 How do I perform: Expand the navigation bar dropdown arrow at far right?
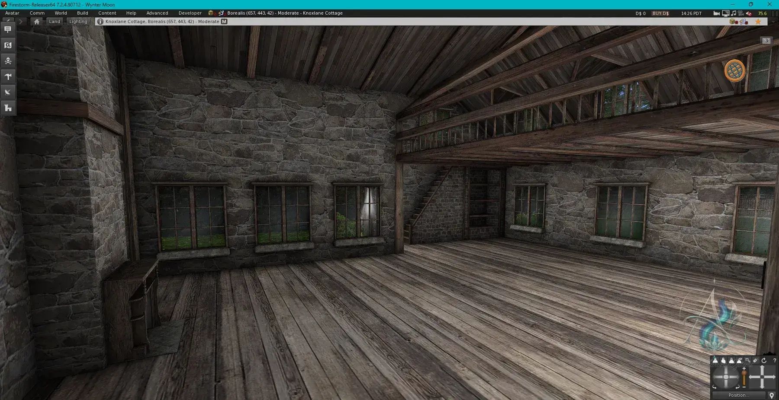773,22
